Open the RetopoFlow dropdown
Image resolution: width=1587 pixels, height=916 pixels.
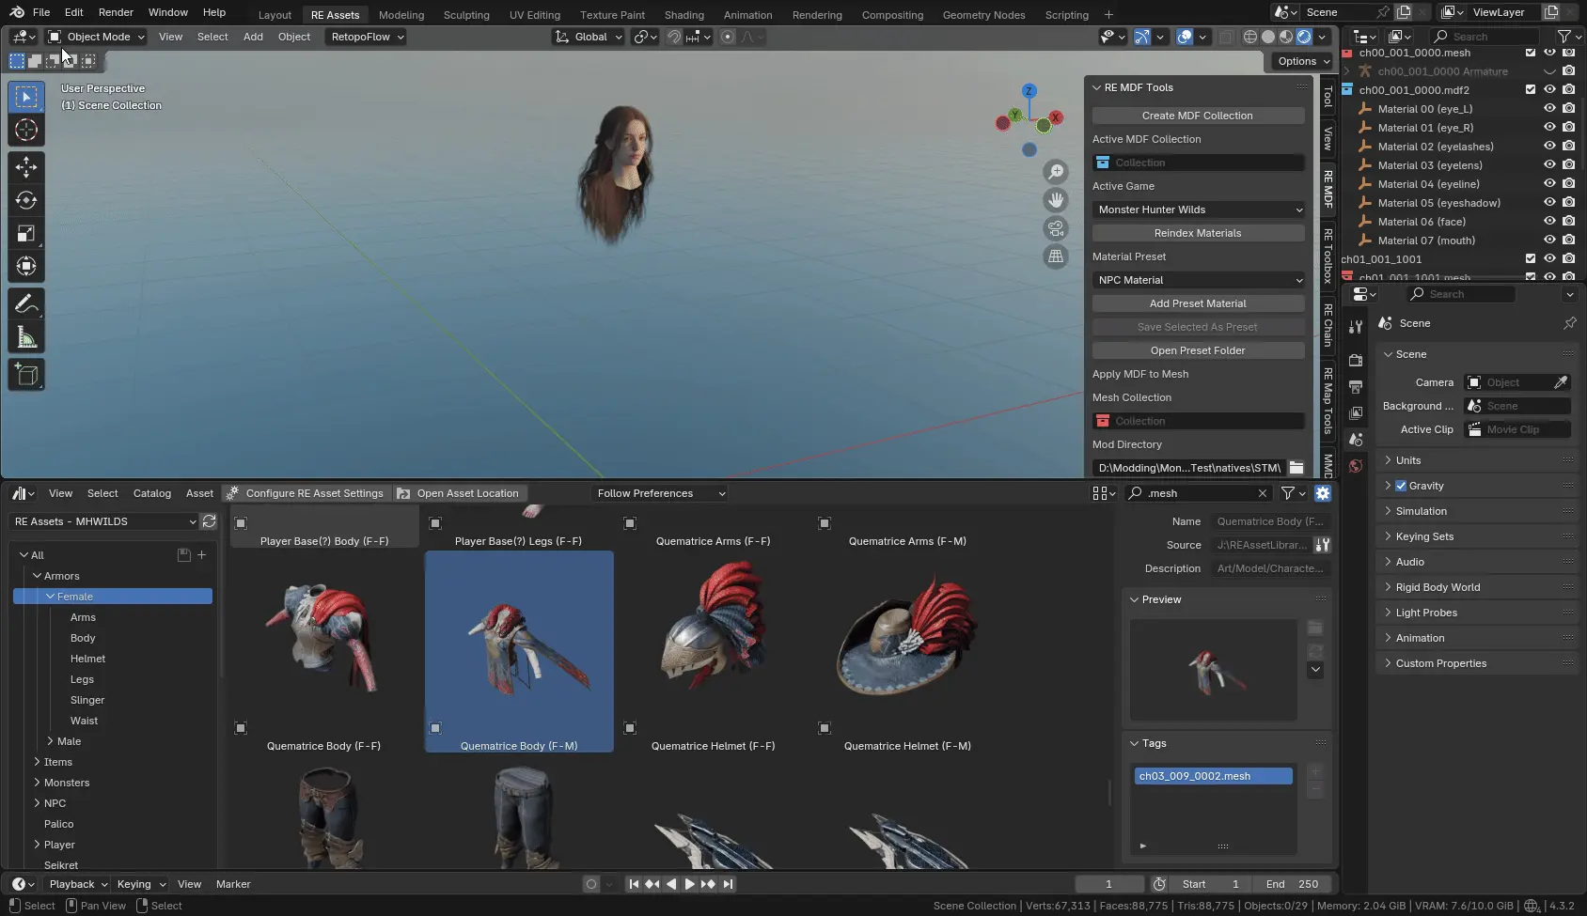click(366, 37)
